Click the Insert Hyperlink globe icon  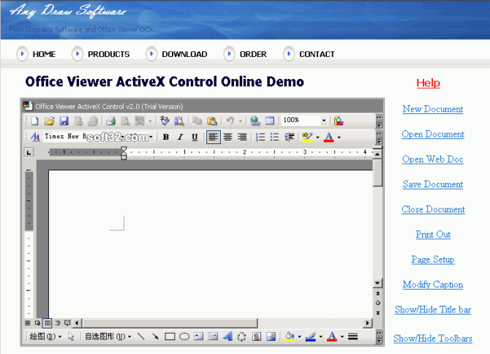pyautogui.click(x=255, y=121)
